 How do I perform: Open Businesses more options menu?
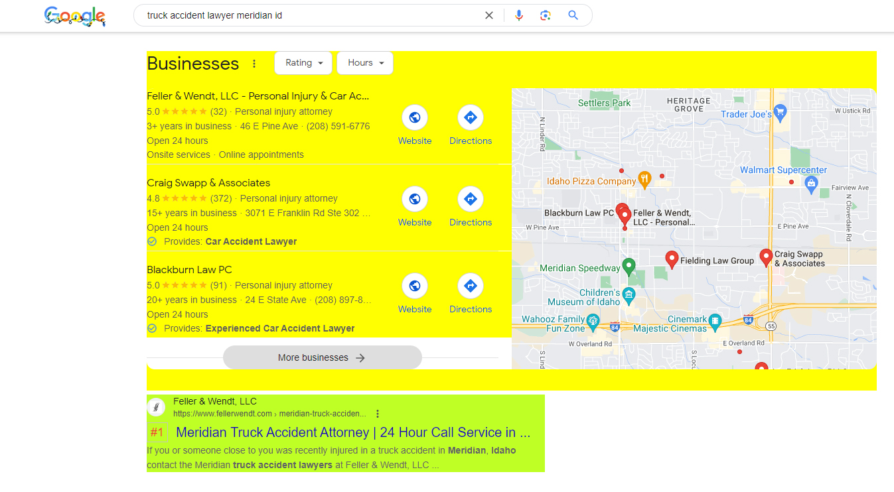254,64
